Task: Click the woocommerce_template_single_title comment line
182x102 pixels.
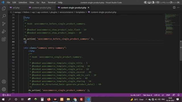Action: [59, 63]
